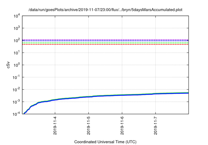Click the 2019-11-5 date tick label
Screen dimensions: 208x145
pyautogui.click(x=88, y=126)
